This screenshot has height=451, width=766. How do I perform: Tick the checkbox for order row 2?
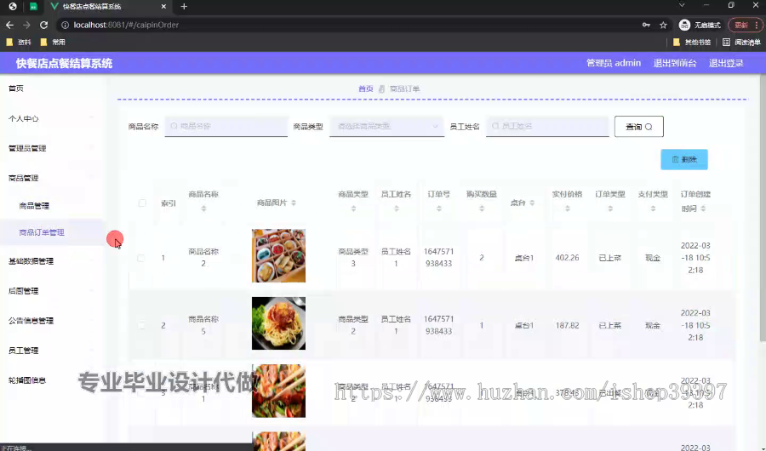pos(141,325)
